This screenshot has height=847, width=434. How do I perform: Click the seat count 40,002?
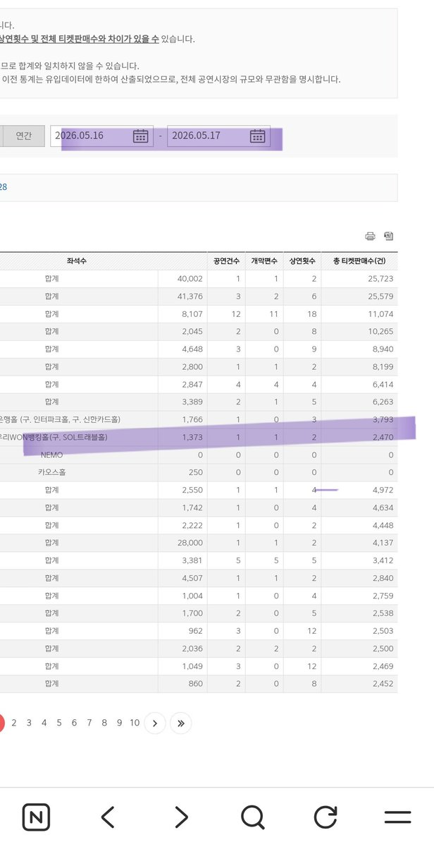190,279
